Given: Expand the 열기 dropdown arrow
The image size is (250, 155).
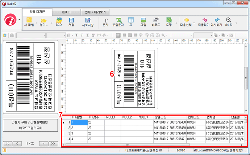Looking at the screenshot, I should (x=51, y=23).
